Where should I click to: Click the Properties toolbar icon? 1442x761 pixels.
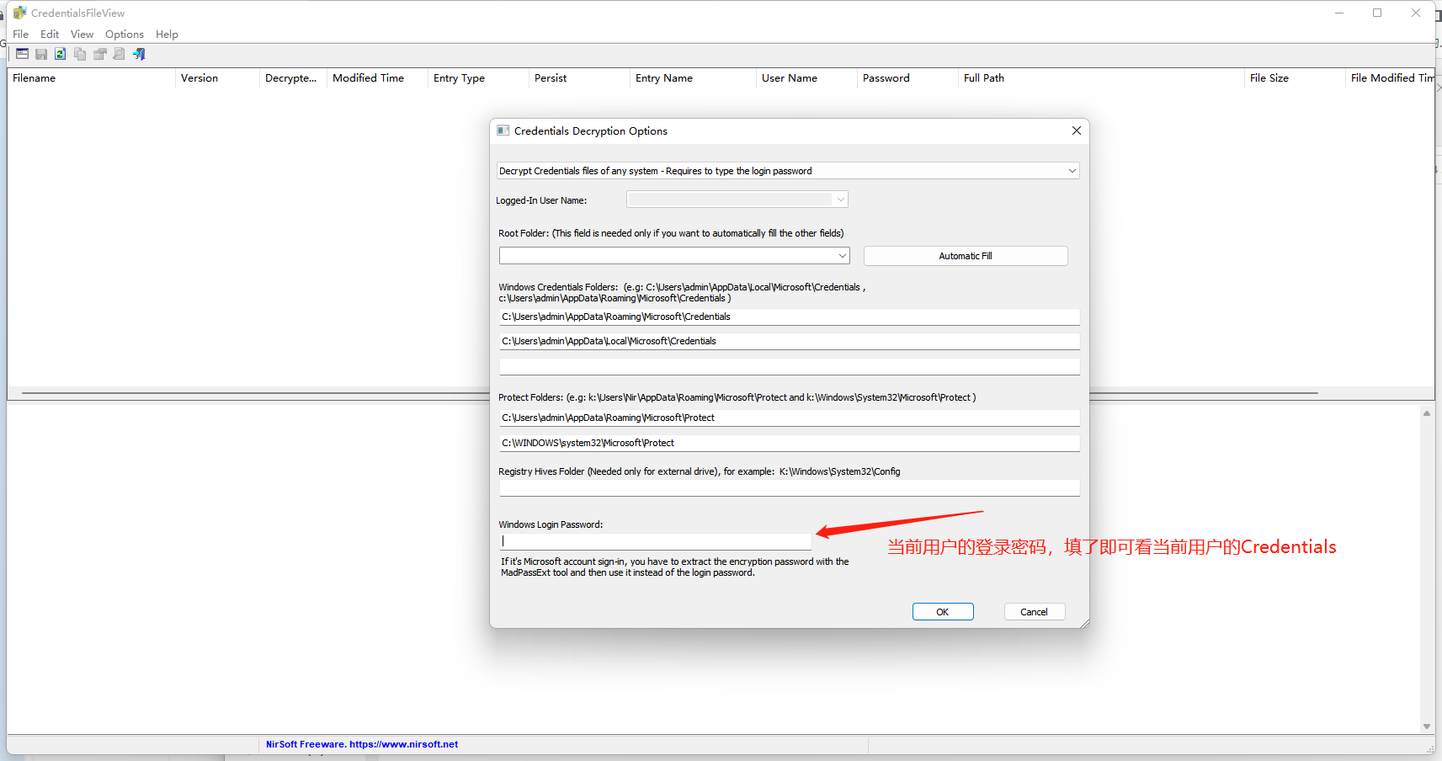pos(99,54)
